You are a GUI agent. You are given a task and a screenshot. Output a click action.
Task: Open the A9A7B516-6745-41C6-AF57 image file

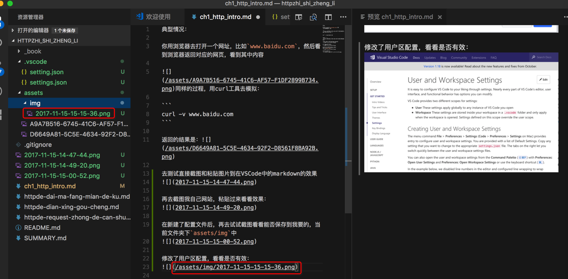pos(79,124)
